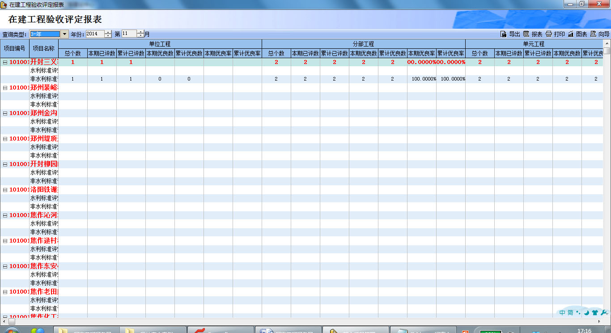
Task: Open the 查询类型 dropdown list
Action: tap(64, 34)
